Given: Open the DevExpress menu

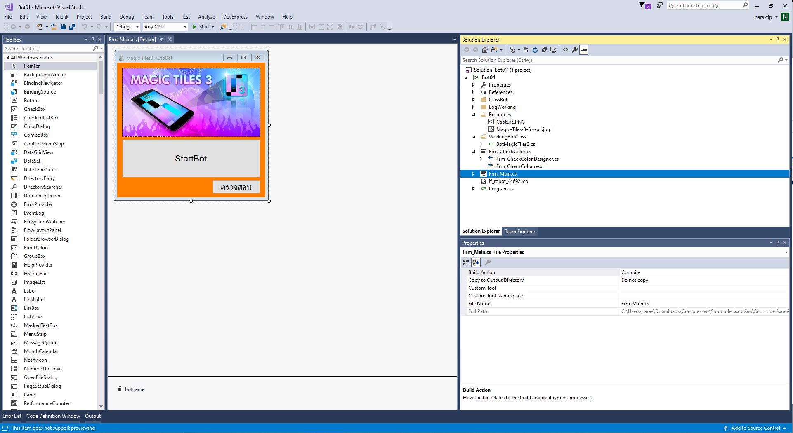Looking at the screenshot, I should [x=235, y=17].
